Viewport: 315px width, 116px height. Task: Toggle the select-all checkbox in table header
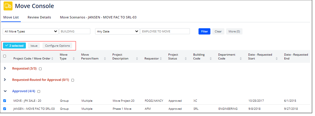point(5,56)
